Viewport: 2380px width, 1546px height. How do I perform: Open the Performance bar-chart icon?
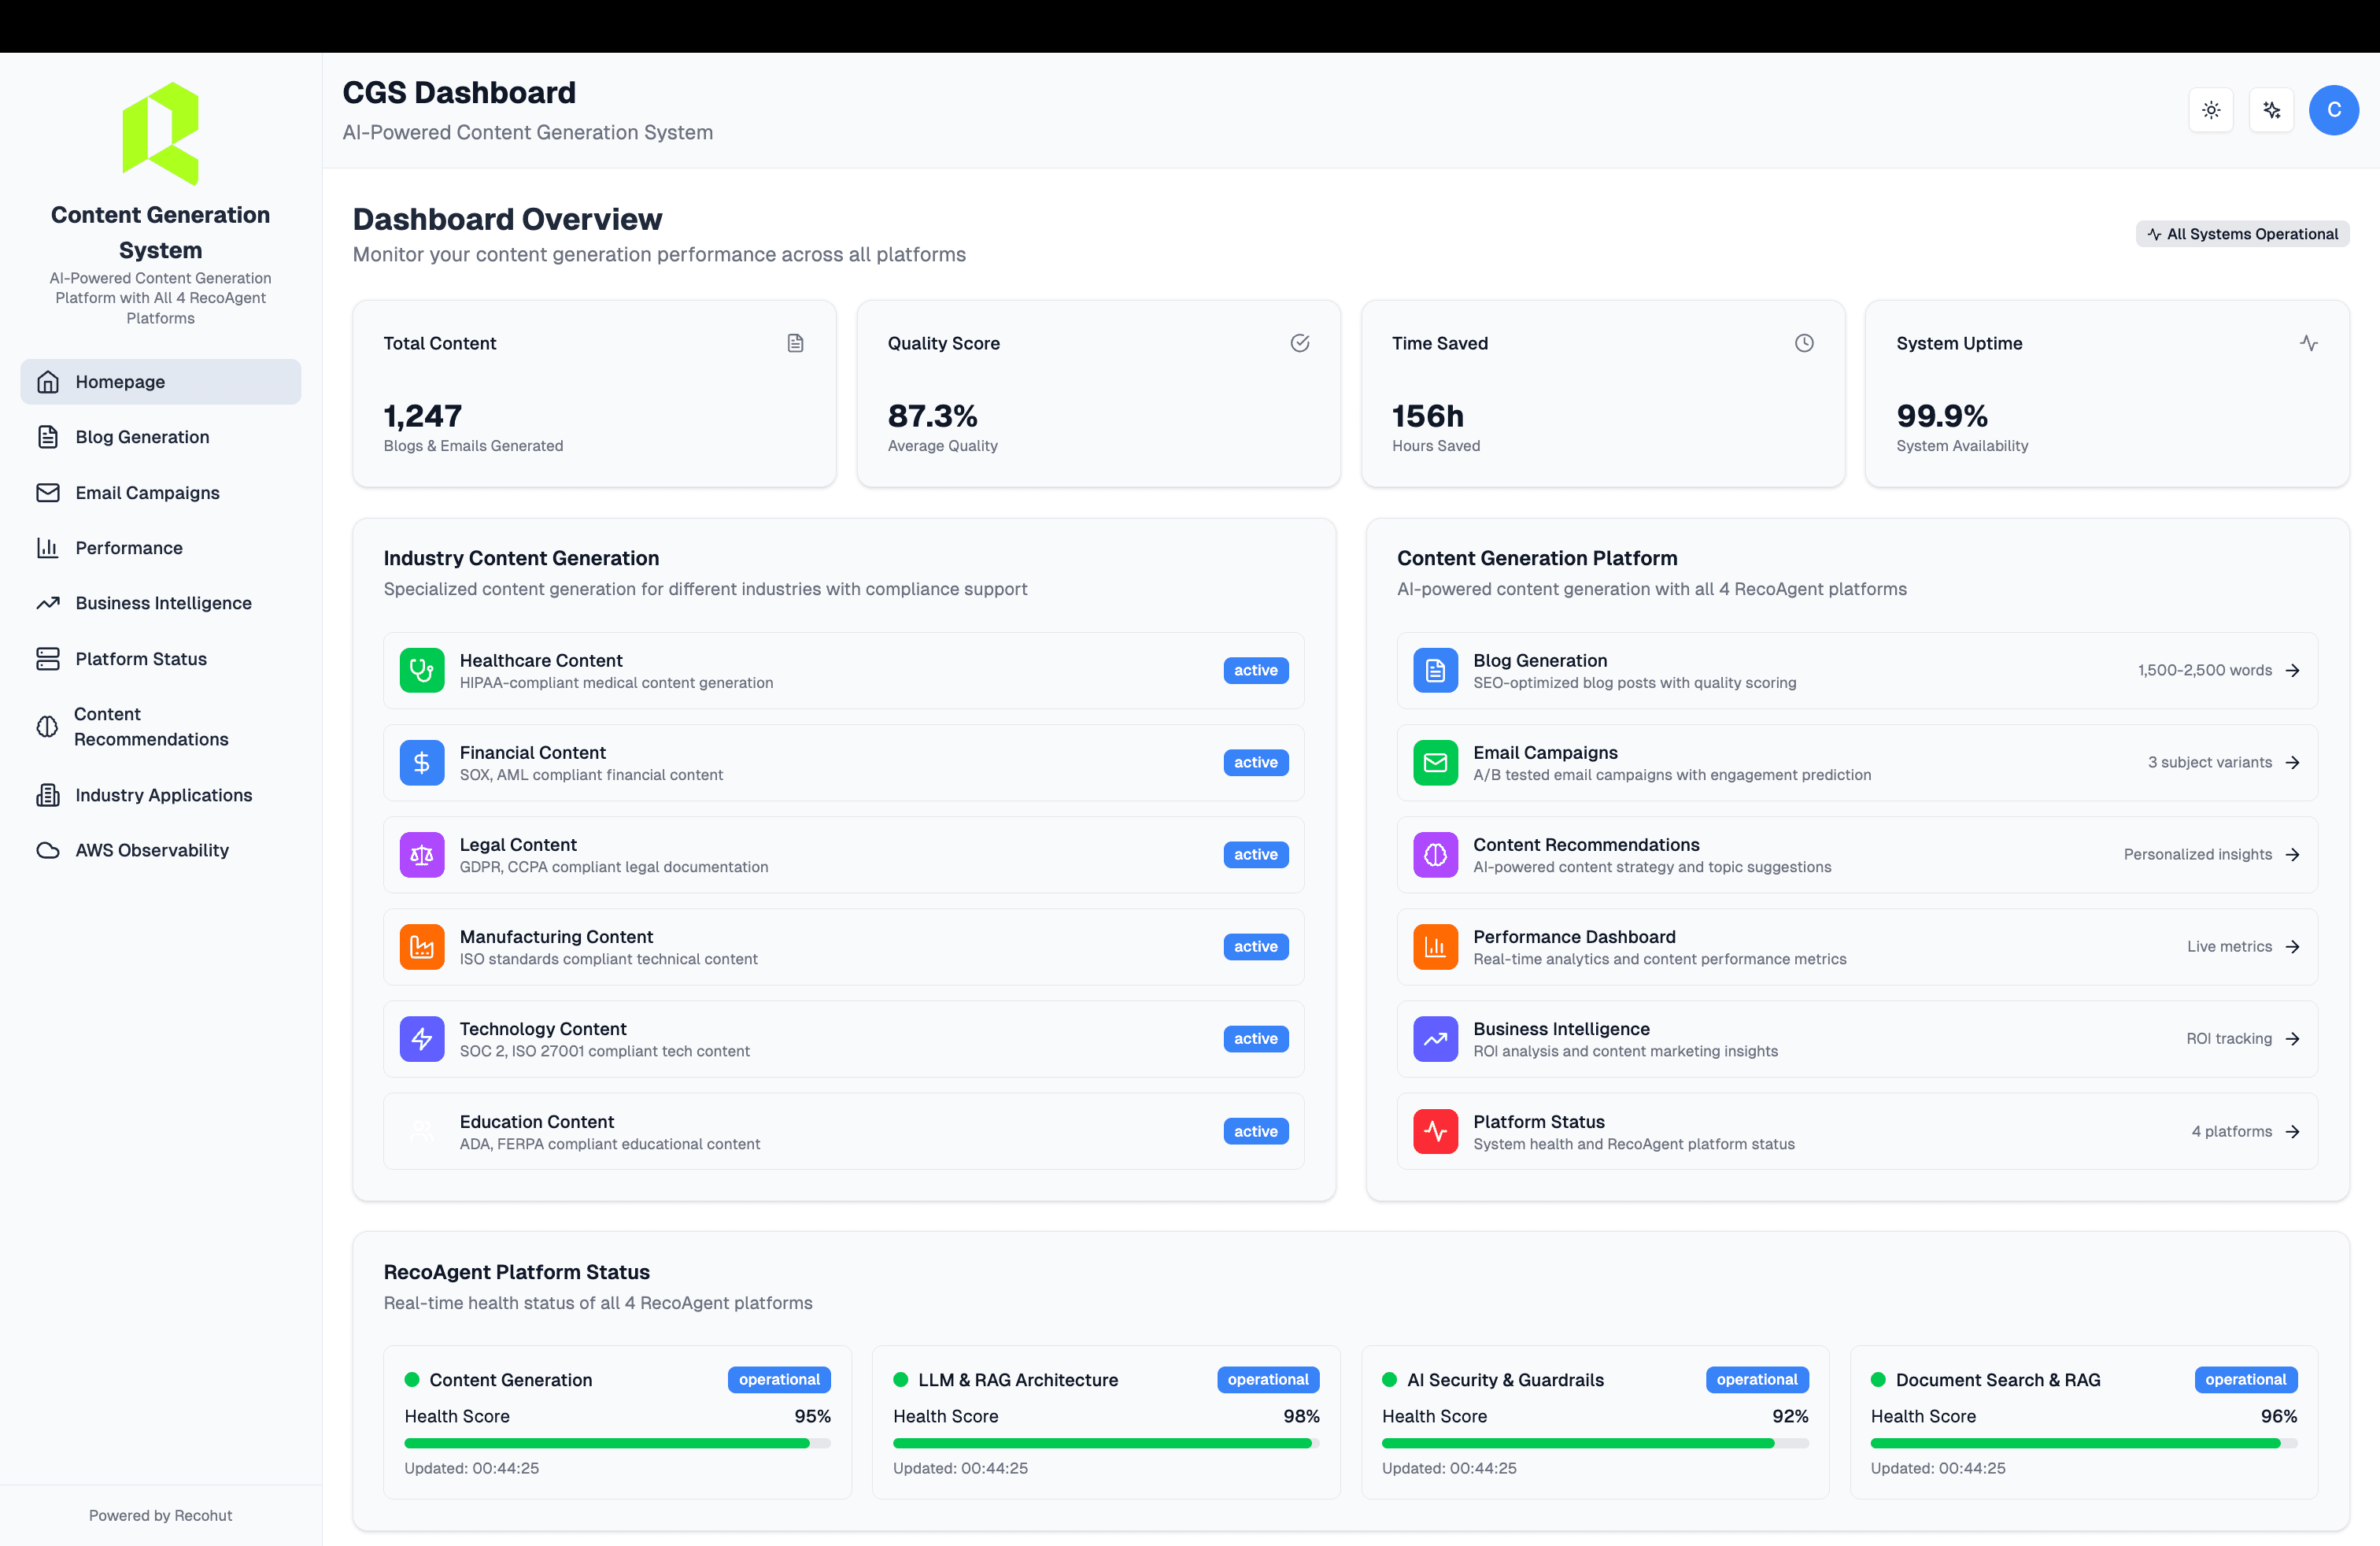[49, 548]
